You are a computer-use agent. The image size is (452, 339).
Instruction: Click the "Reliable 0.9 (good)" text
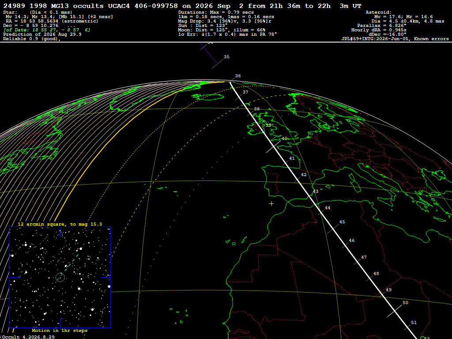[x=32, y=39]
